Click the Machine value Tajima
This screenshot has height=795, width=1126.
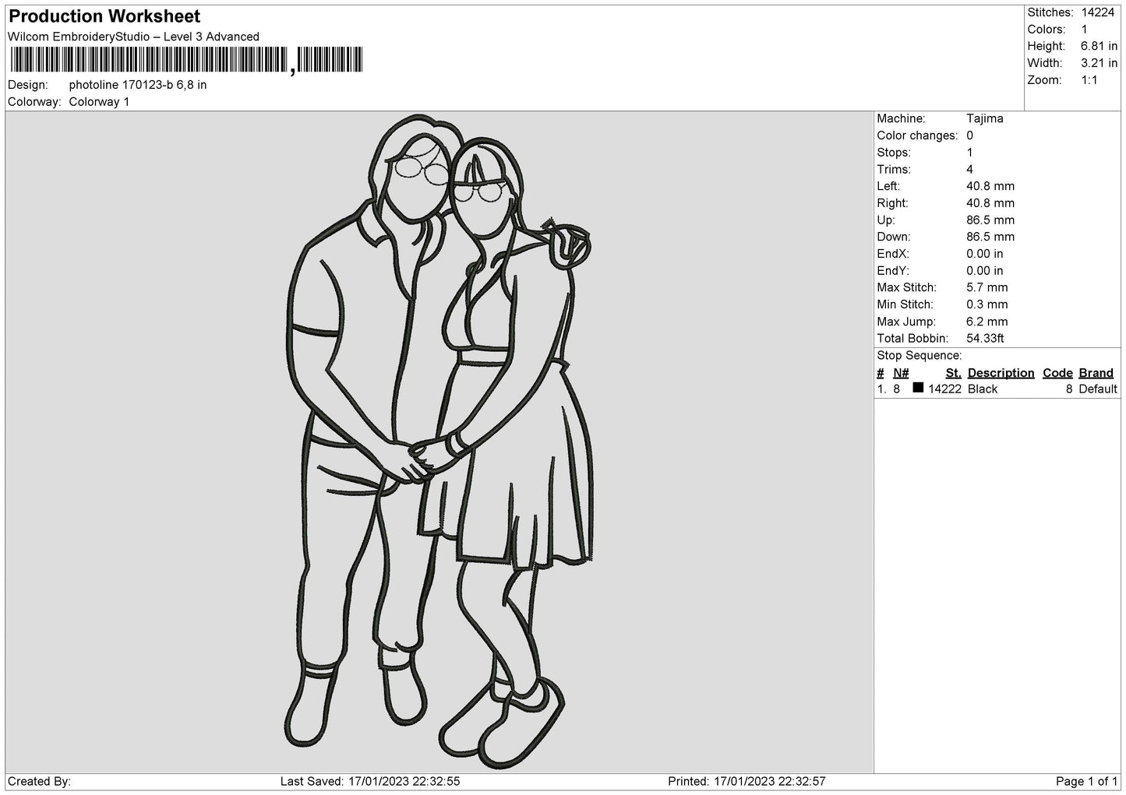tap(985, 119)
